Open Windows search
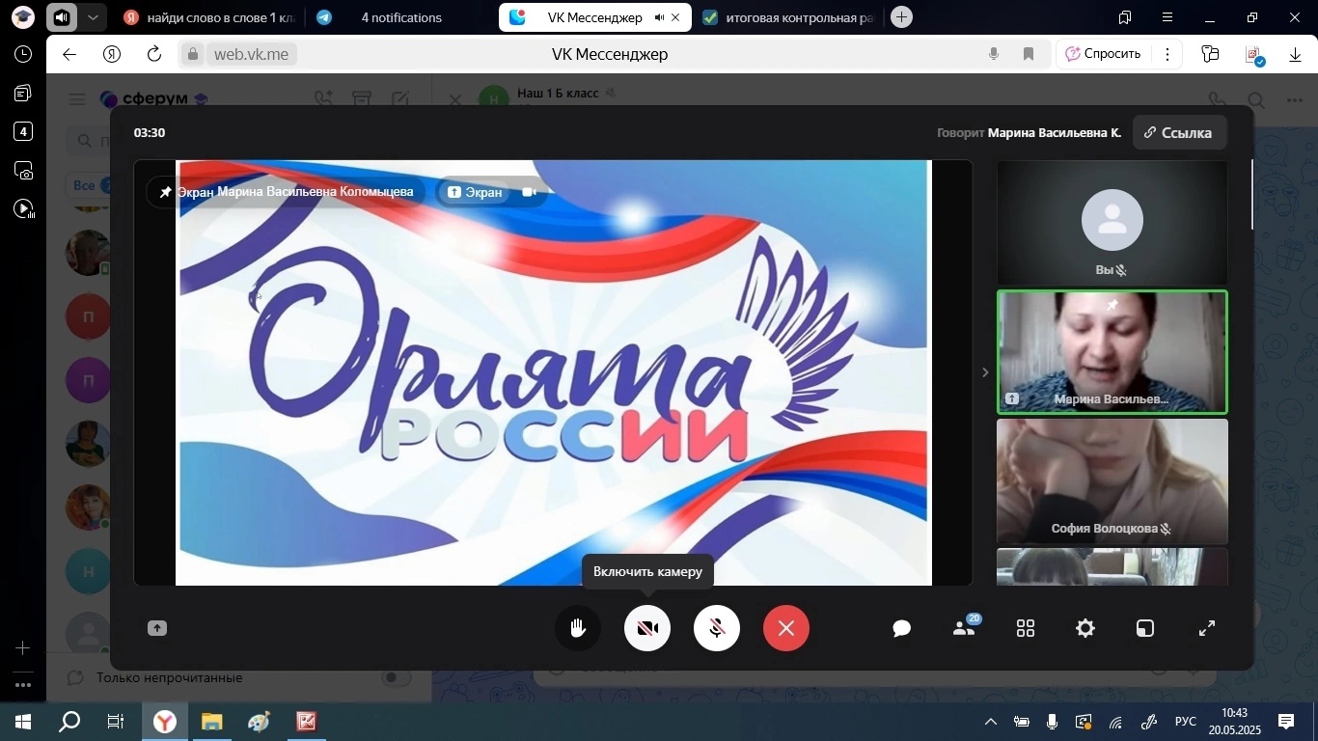 pos(69,722)
